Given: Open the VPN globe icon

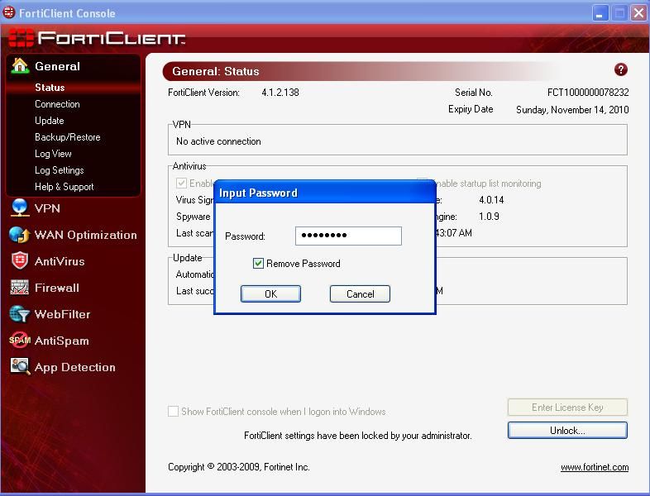Looking at the screenshot, I should 20,207.
